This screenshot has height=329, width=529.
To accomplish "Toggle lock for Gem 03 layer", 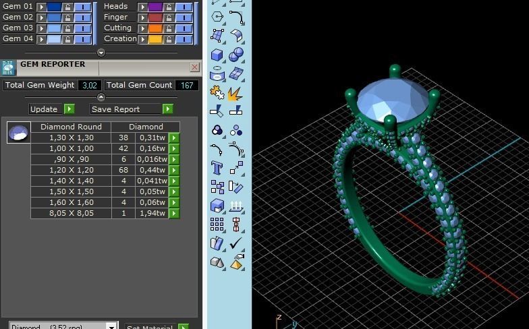I will [67, 28].
